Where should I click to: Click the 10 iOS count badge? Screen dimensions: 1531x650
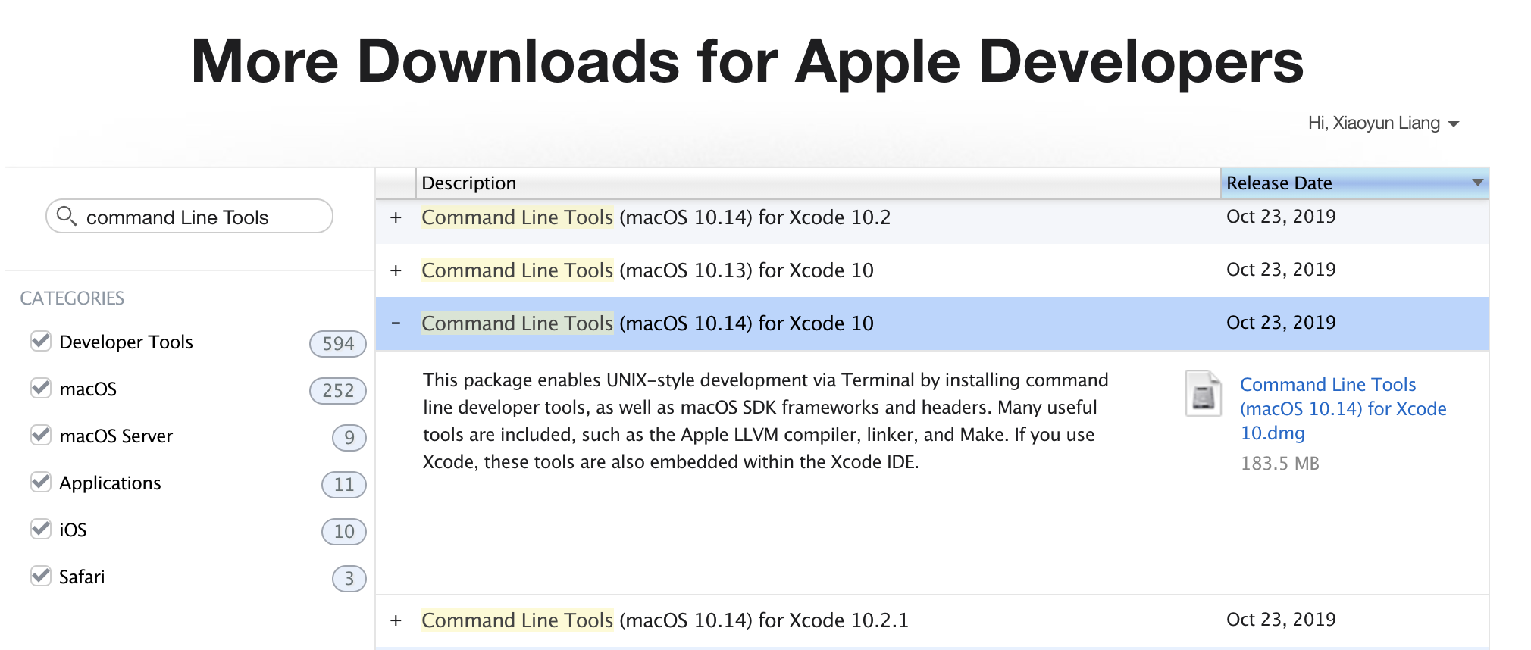(x=344, y=531)
